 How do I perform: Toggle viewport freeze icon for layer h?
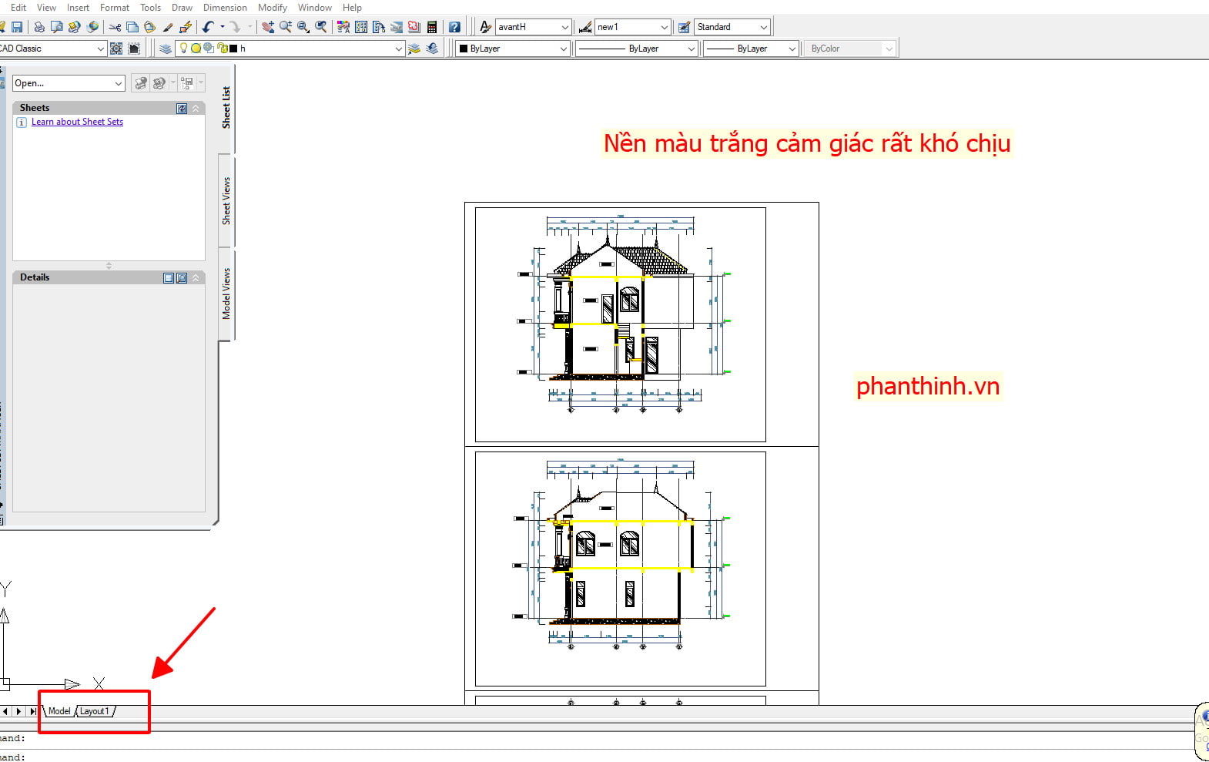209,48
